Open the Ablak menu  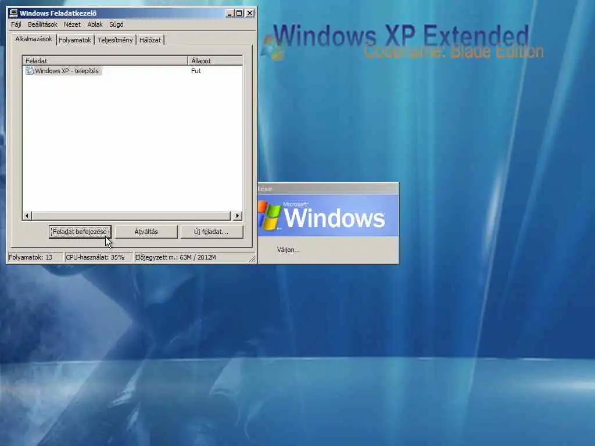95,24
